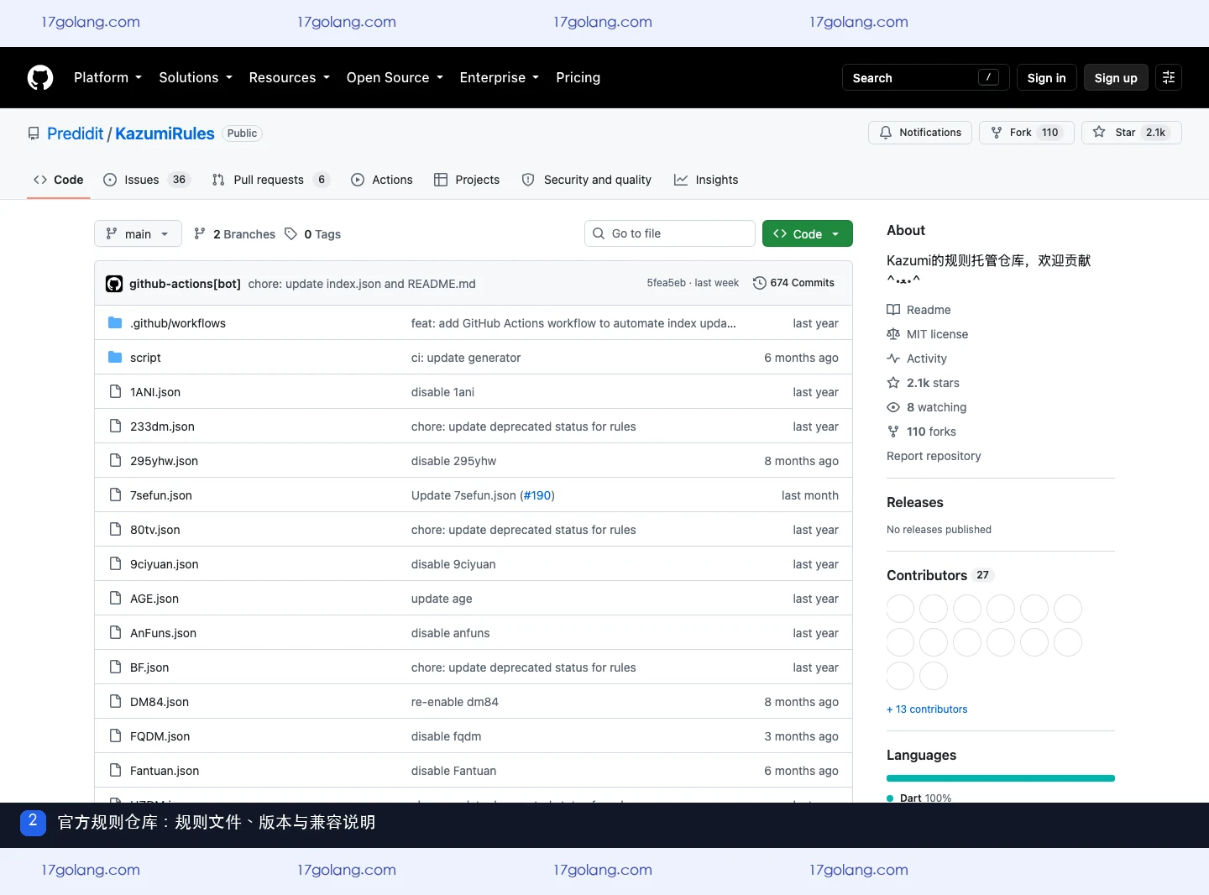Screen dimensions: 1209x895
Task: Open the Predidit owner profile link
Action: 75,133
